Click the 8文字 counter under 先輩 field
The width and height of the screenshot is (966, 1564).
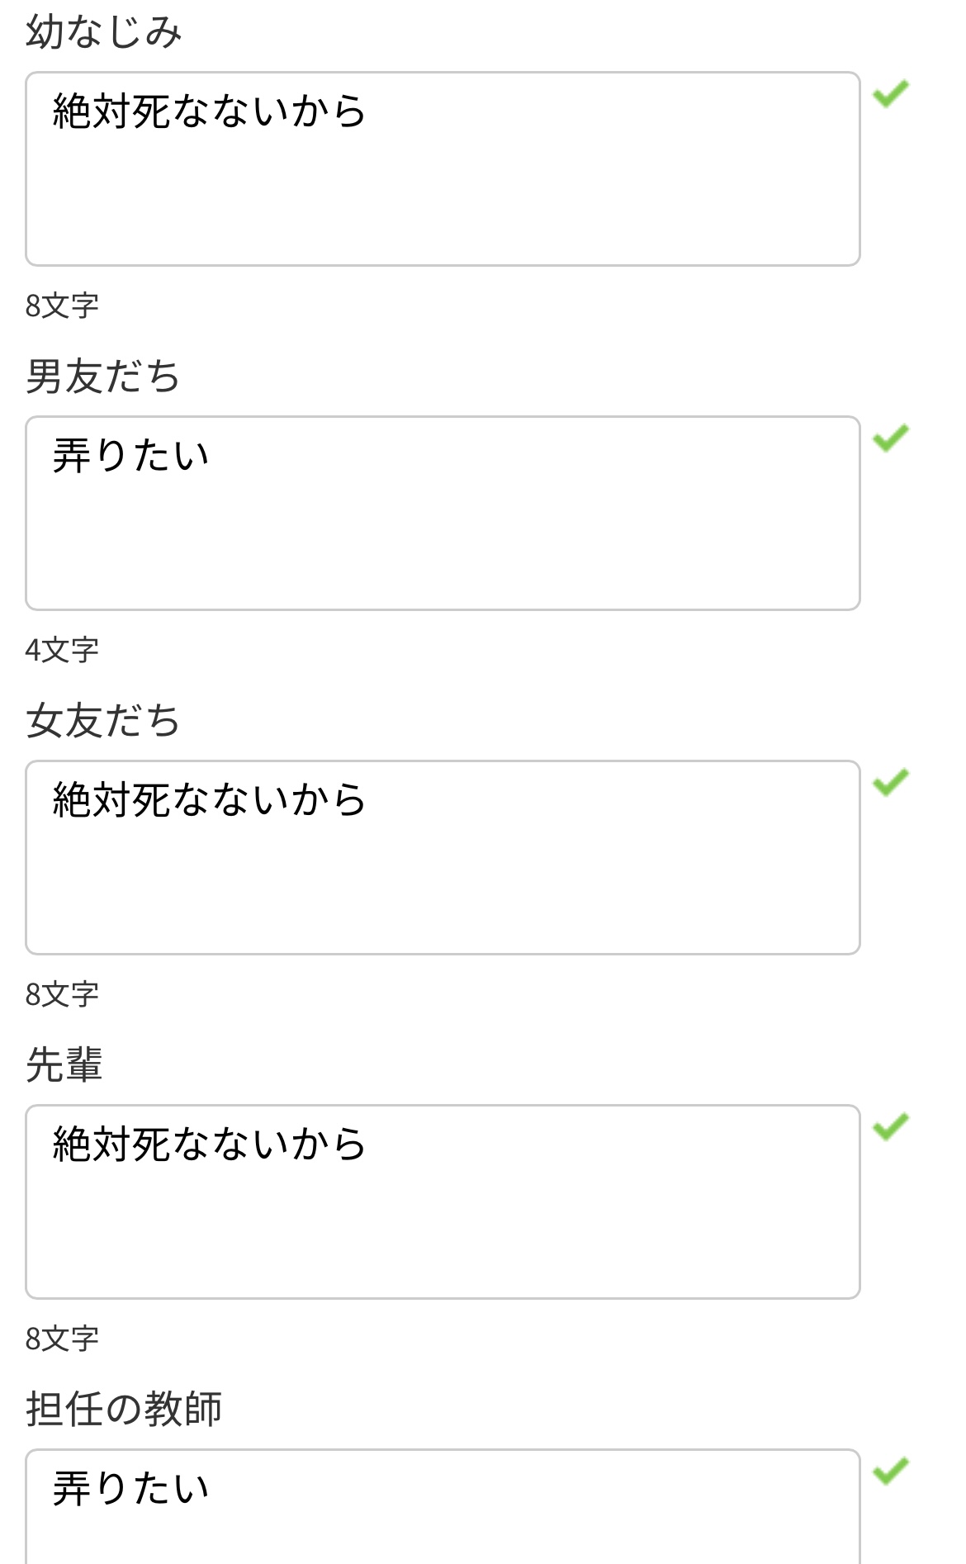click(x=62, y=1339)
